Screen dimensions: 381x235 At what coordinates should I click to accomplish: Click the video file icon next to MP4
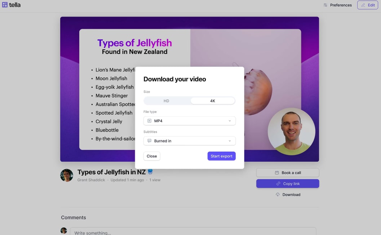coord(149,121)
